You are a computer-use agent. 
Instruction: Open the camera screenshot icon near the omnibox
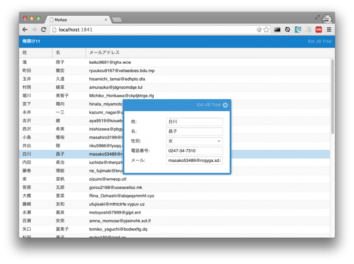277,29
